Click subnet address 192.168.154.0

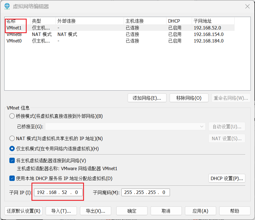tap(209, 34)
